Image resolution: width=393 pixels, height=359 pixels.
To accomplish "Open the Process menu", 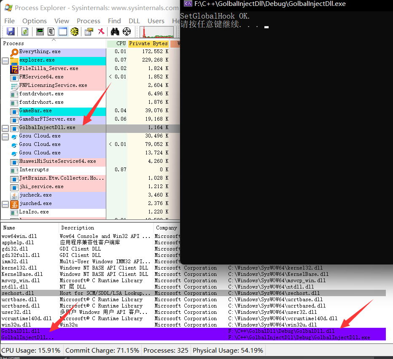I will tap(89, 21).
